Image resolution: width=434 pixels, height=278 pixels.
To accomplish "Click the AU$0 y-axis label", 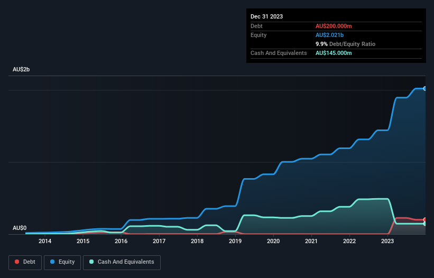I will click(20, 228).
